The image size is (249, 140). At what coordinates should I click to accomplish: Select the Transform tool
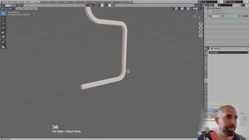pos(3,37)
